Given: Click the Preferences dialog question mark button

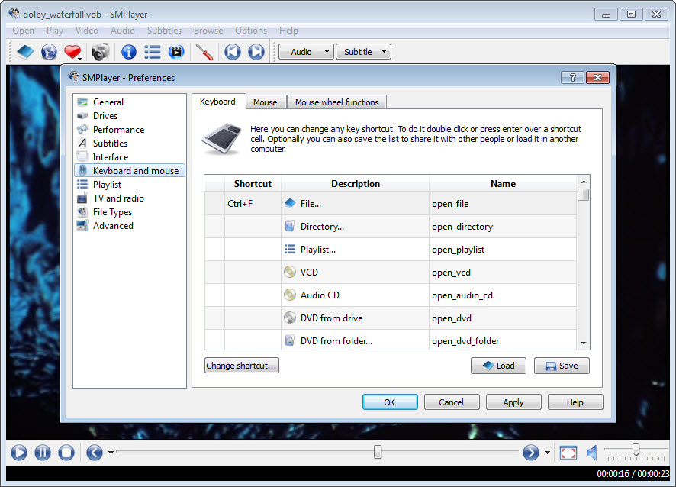Looking at the screenshot, I should [x=572, y=78].
